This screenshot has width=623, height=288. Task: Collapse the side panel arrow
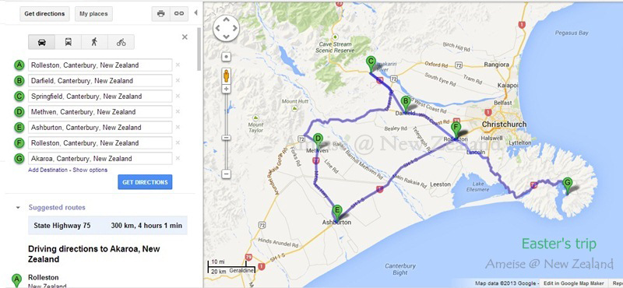pyautogui.click(x=195, y=12)
